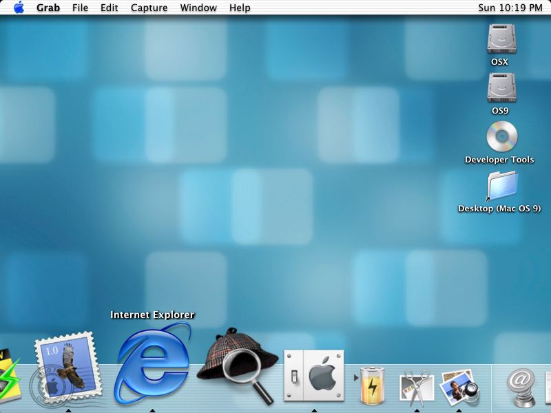The image size is (551, 413).
Task: Open the Capture menu
Action: point(149,8)
